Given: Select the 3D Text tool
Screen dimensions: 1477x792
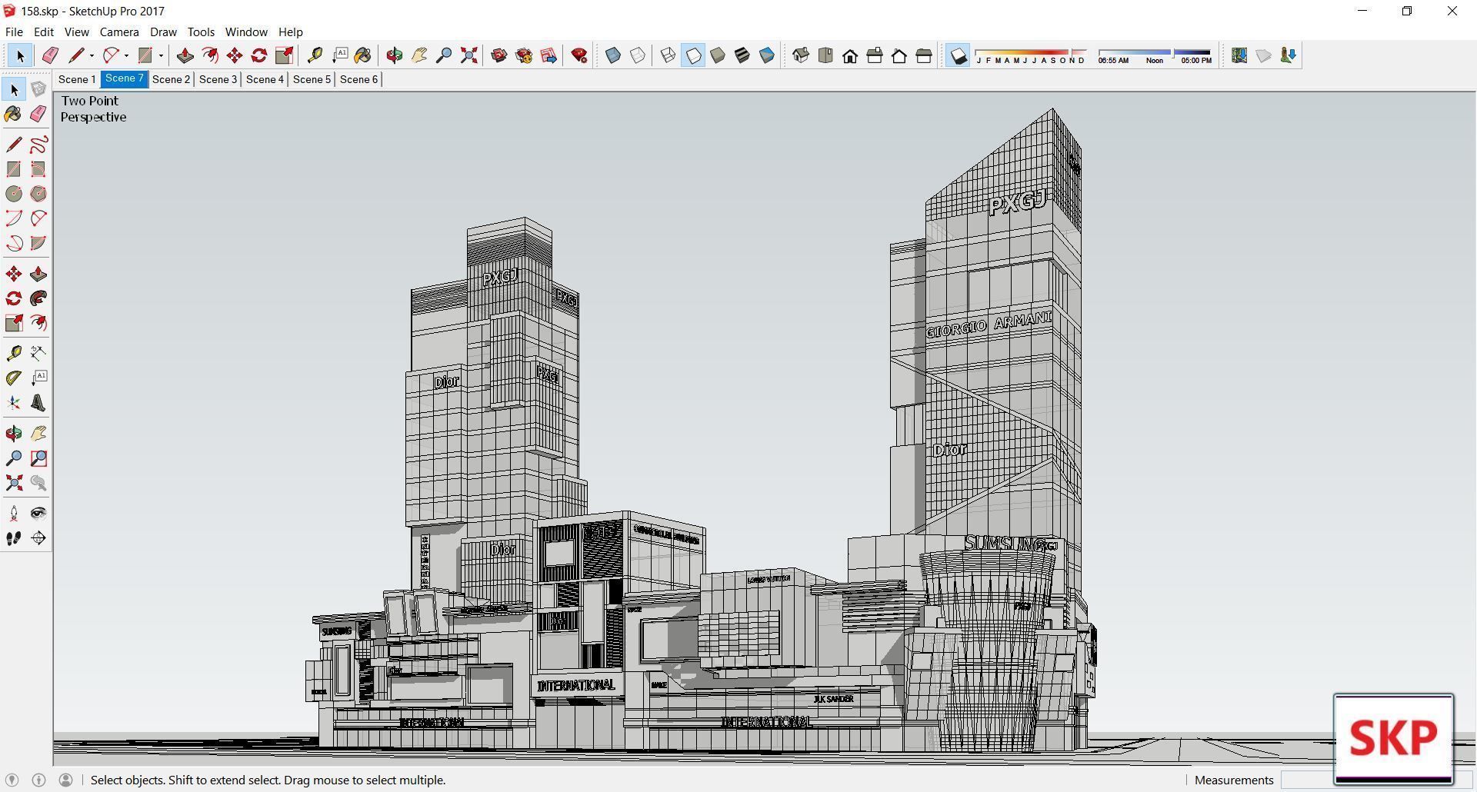Looking at the screenshot, I should [x=38, y=403].
